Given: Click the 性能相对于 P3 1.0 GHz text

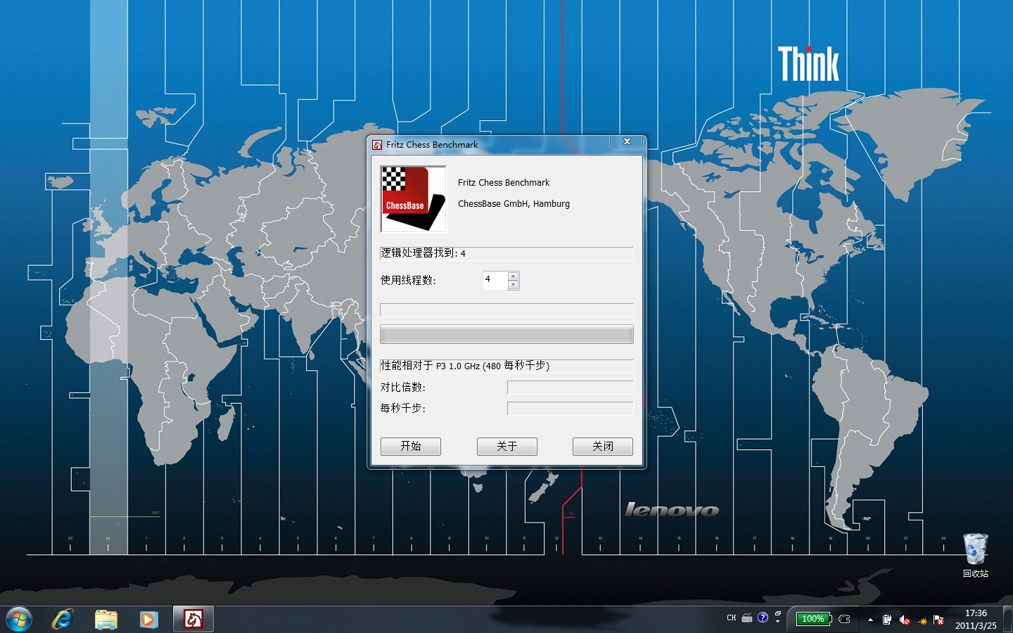Looking at the screenshot, I should [x=465, y=366].
